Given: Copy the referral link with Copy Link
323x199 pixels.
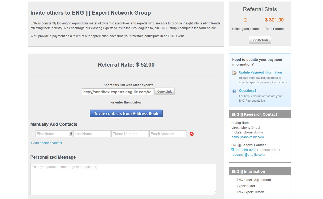Looking at the screenshot, I should (x=165, y=92).
